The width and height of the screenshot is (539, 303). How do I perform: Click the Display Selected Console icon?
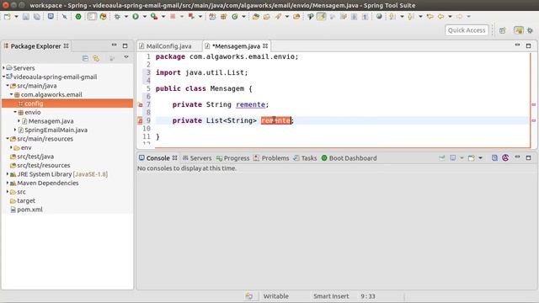click(453, 157)
